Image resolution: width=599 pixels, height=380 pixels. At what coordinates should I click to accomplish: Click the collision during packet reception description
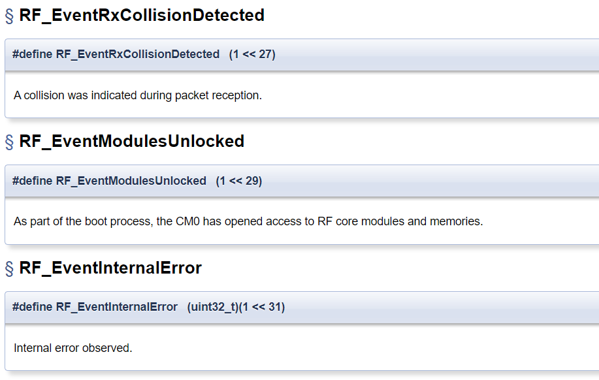click(x=138, y=95)
